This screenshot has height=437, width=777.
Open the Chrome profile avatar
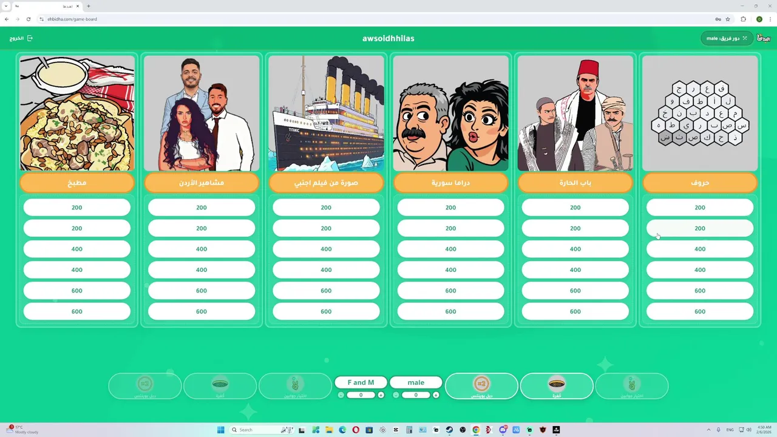click(x=759, y=19)
